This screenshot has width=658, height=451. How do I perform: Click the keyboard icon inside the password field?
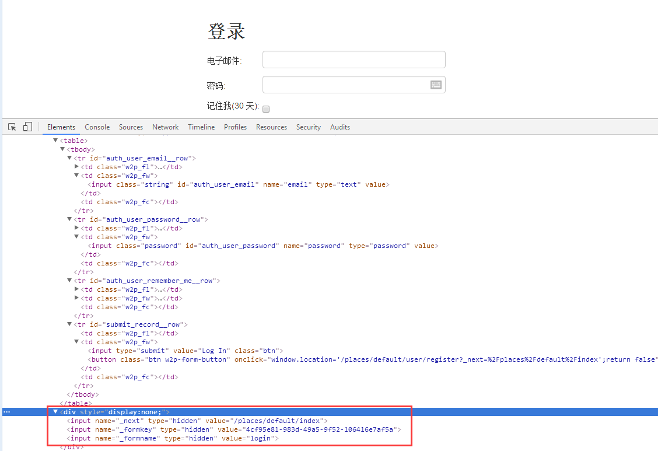(436, 85)
